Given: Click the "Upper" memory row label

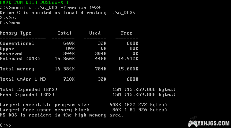Looking at the screenshot, I should [7, 48].
